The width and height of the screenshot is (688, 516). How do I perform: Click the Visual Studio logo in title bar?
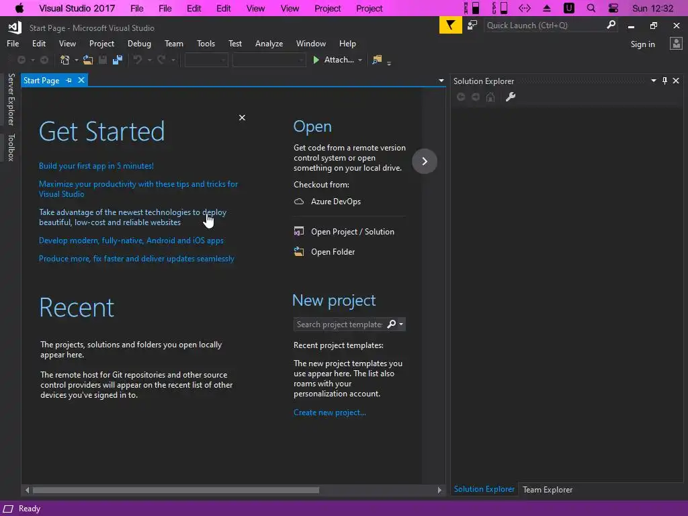point(15,28)
